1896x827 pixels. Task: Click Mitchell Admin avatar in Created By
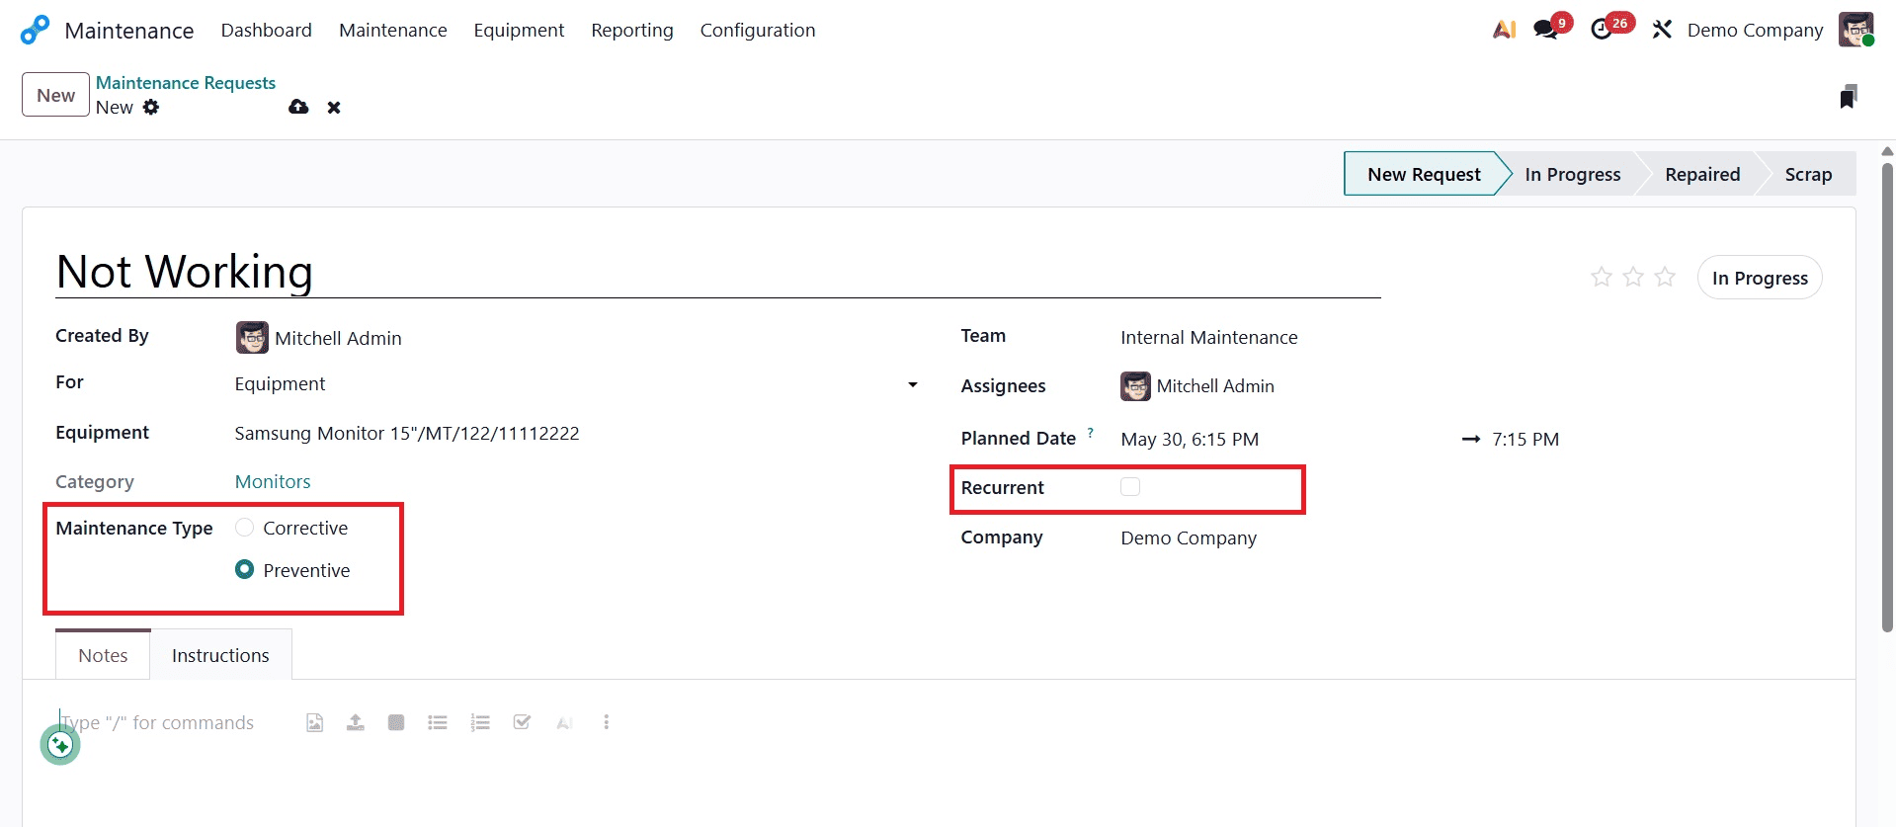pos(252,337)
